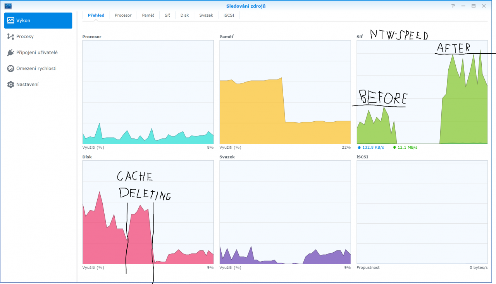Select the Výkon graph icon in sidebar
The image size is (496, 284).
tap(11, 20)
